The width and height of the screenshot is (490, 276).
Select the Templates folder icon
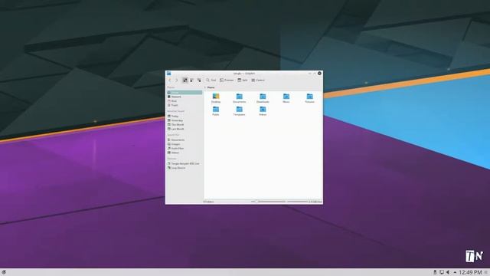[240, 109]
